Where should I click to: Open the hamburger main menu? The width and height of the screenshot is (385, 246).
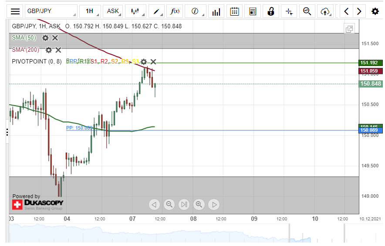coord(15,11)
